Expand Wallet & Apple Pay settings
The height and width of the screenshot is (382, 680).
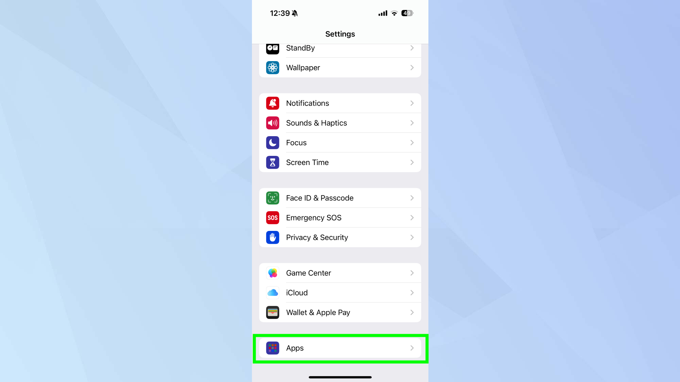[x=340, y=312]
